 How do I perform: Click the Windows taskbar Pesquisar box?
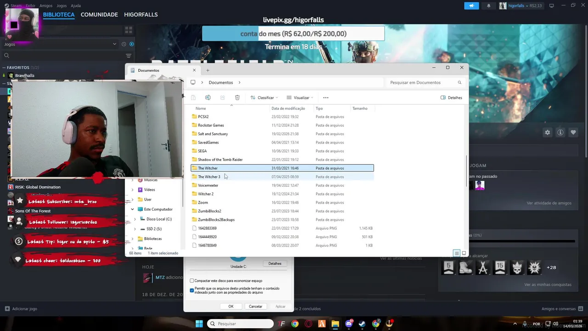click(x=240, y=324)
